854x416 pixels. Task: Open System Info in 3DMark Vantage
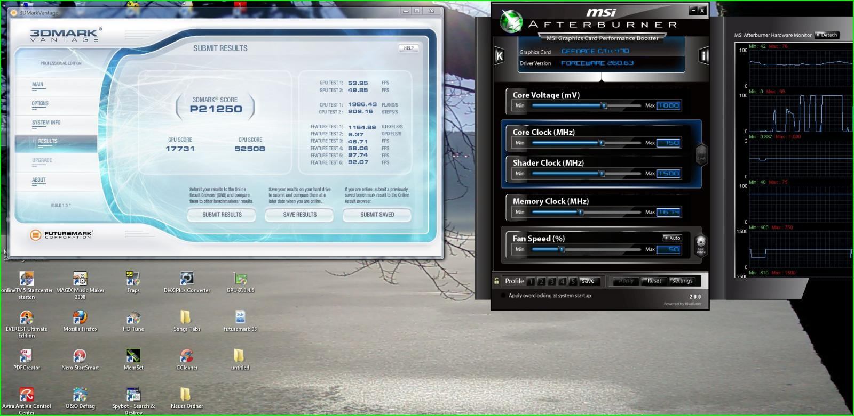click(x=46, y=123)
